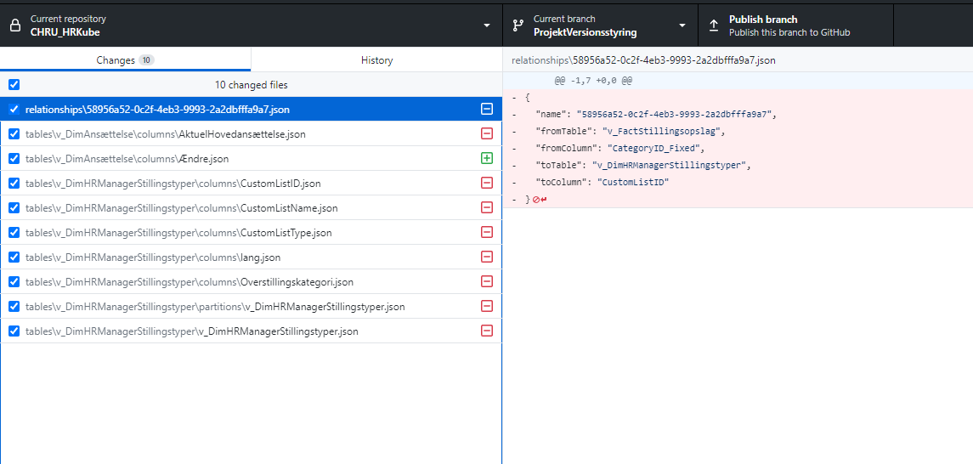This screenshot has width=973, height=464.
Task: Uncheck AktuelHovedansættelse.json checkbox
Action: [x=14, y=133]
